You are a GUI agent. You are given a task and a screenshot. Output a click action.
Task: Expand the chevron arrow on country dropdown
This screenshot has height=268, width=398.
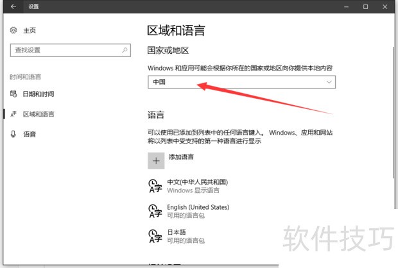click(x=329, y=82)
